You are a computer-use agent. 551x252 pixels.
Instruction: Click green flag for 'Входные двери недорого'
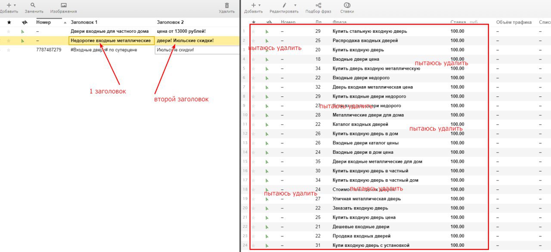point(267,78)
